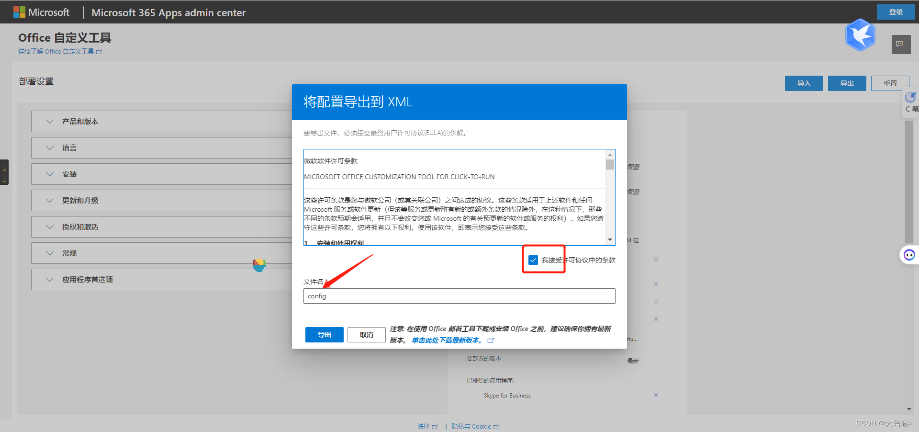Click the 登录 sign-in button
This screenshot has height=432, width=919.
pos(896,12)
